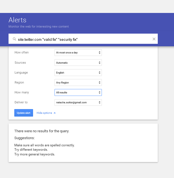
Task: Open the Language dropdown
Action: point(78,72)
